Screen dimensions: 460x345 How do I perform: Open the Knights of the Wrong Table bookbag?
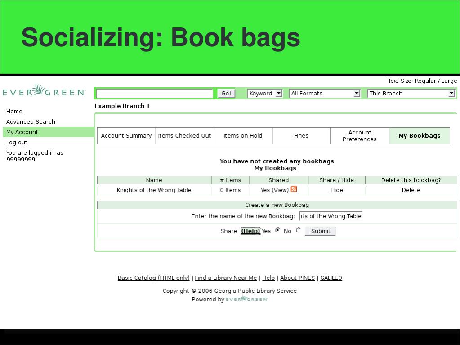coord(154,190)
